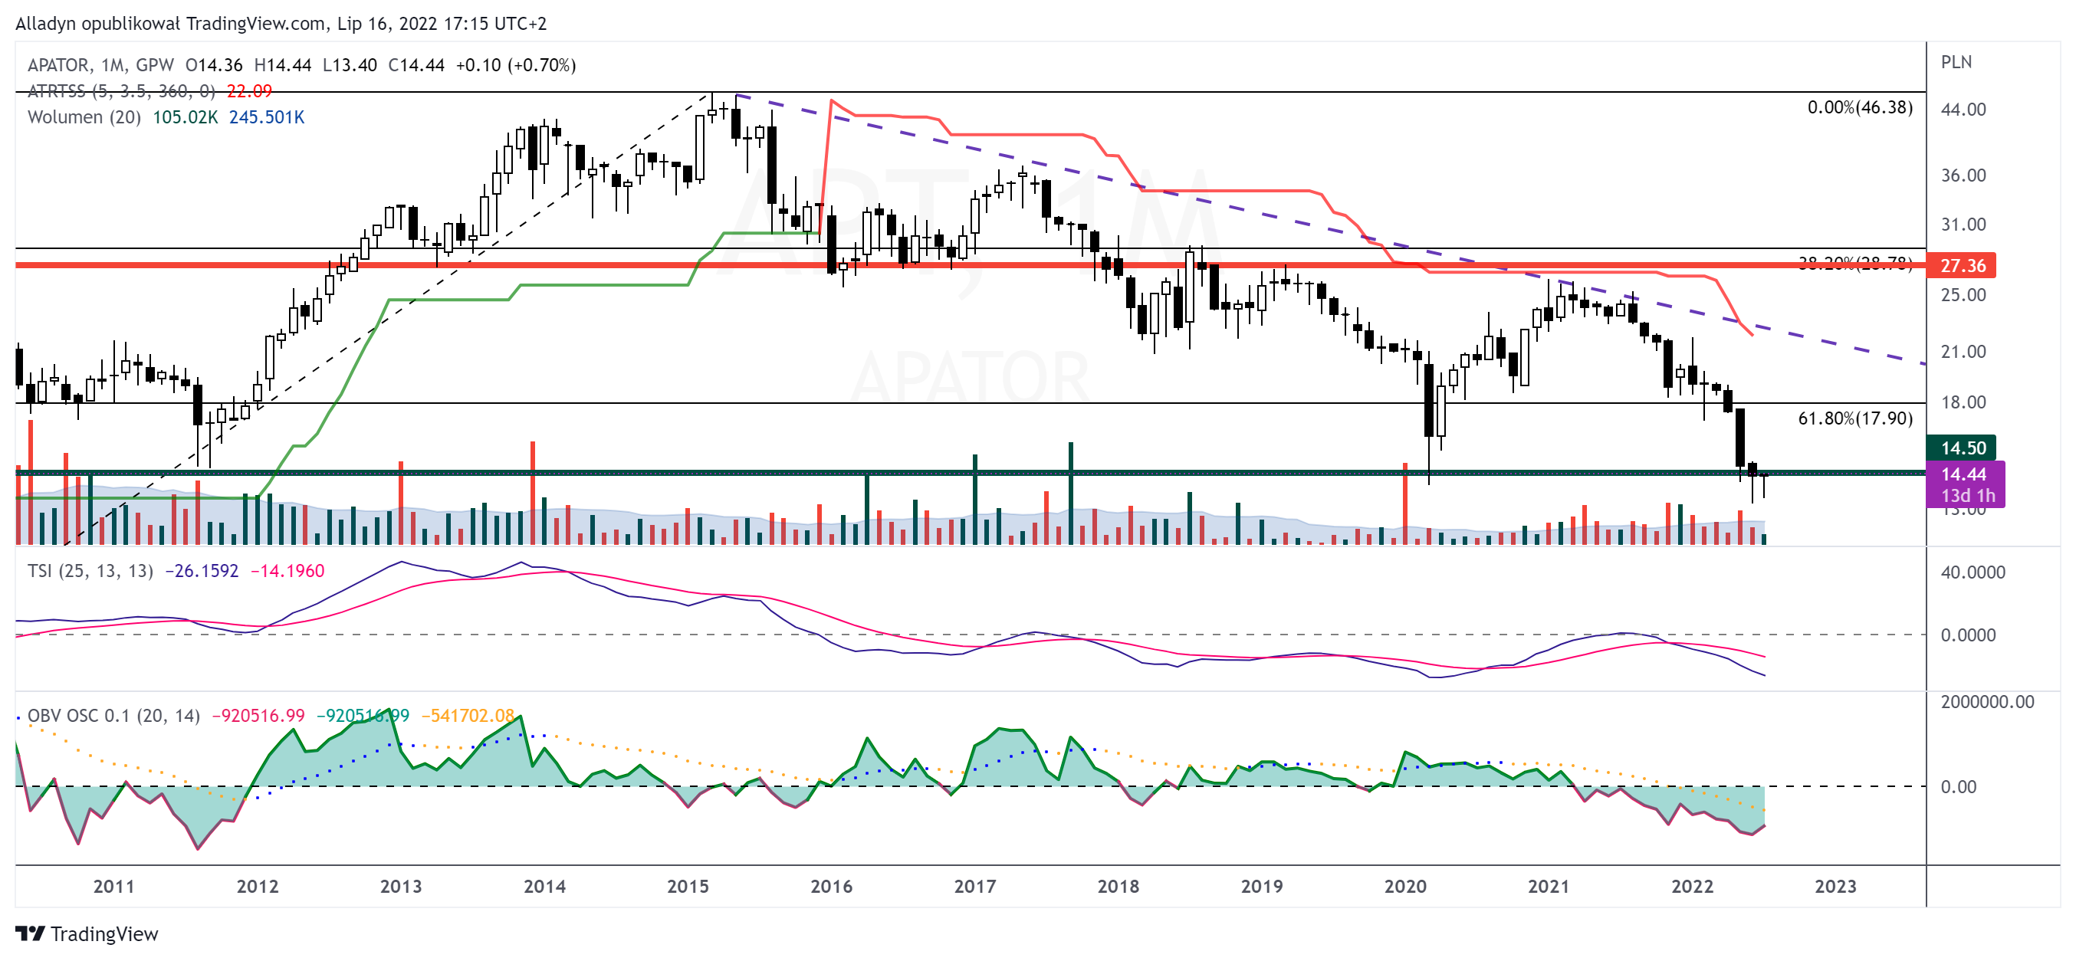Screen dimensions: 2076x961
Task: Click the 13d 1h countdown label
Action: 1968,495
